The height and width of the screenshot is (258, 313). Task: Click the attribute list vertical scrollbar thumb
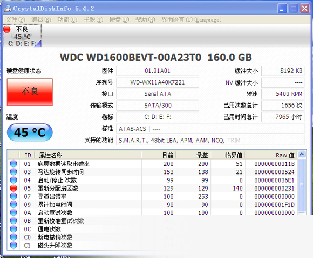point(302,185)
